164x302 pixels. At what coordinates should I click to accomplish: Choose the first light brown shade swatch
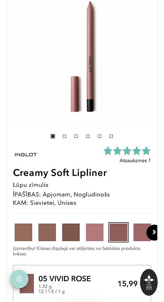click(x=24, y=232)
